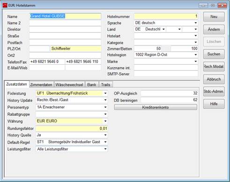This screenshot has width=230, height=182.
Task: Click the Kurzname int. field
Action: tap(166, 68)
